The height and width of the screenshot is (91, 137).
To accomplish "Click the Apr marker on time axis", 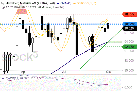I will [23, 72].
